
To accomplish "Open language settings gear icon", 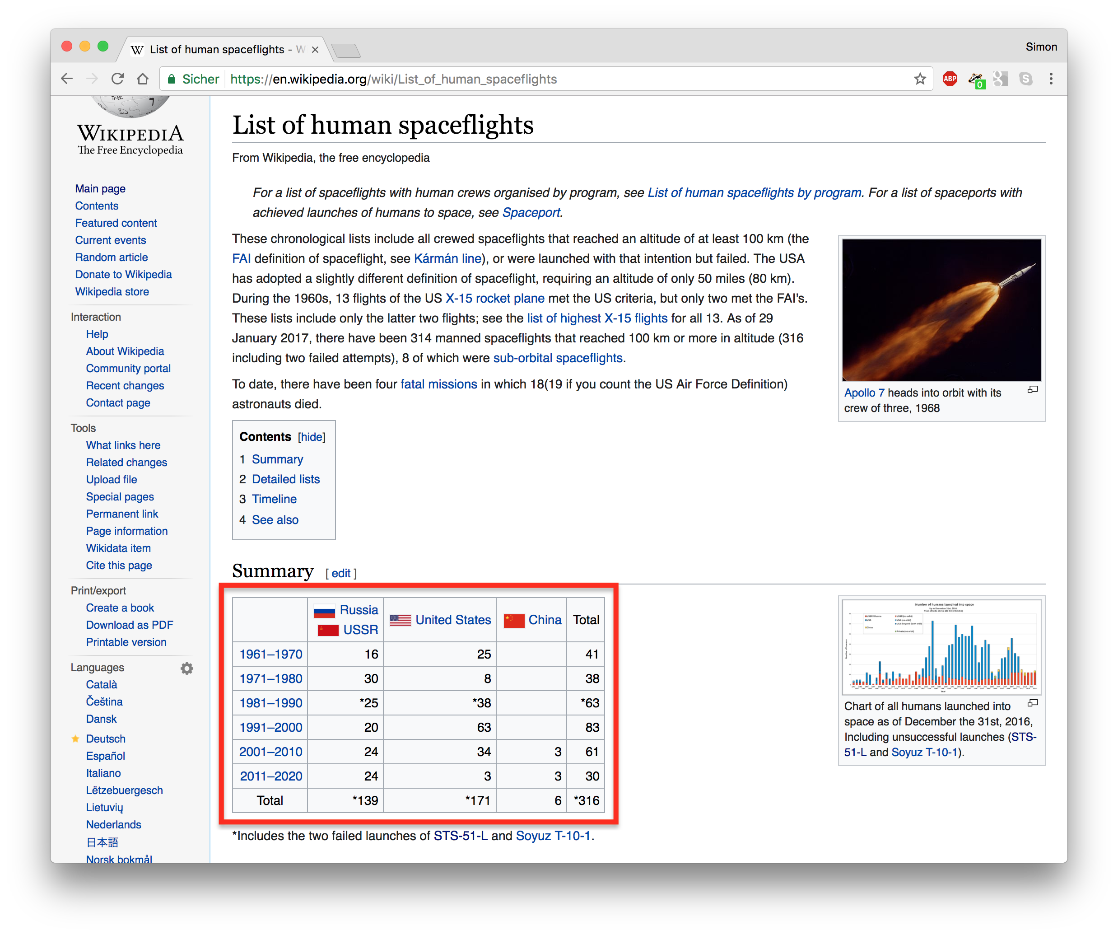I will pyautogui.click(x=186, y=668).
